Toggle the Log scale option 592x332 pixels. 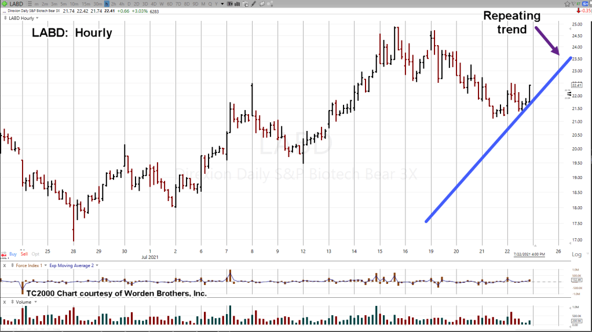coord(576,254)
